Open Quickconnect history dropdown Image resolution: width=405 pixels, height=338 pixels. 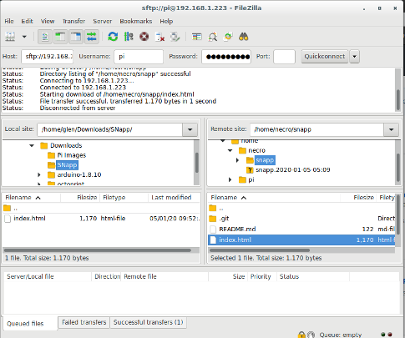[354, 57]
